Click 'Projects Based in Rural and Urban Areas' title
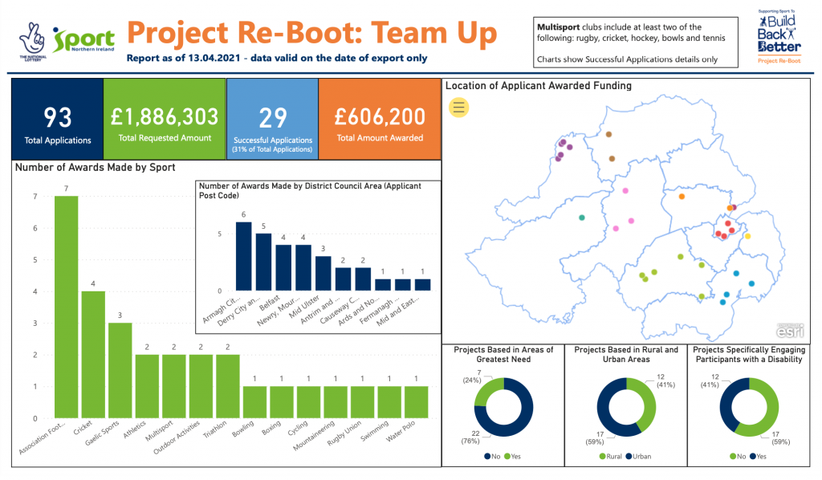The height and width of the screenshot is (480, 822). 626,354
